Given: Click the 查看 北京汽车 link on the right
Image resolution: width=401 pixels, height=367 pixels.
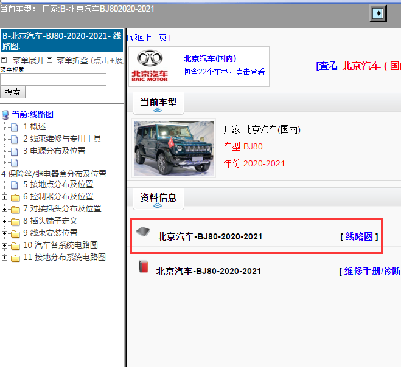Looking at the screenshot, I should [x=358, y=66].
